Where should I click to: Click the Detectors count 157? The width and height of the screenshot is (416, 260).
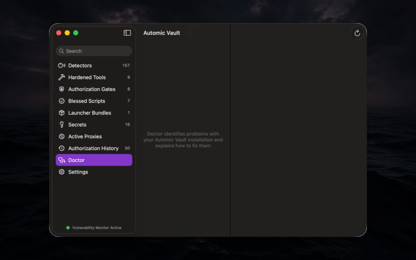126,66
